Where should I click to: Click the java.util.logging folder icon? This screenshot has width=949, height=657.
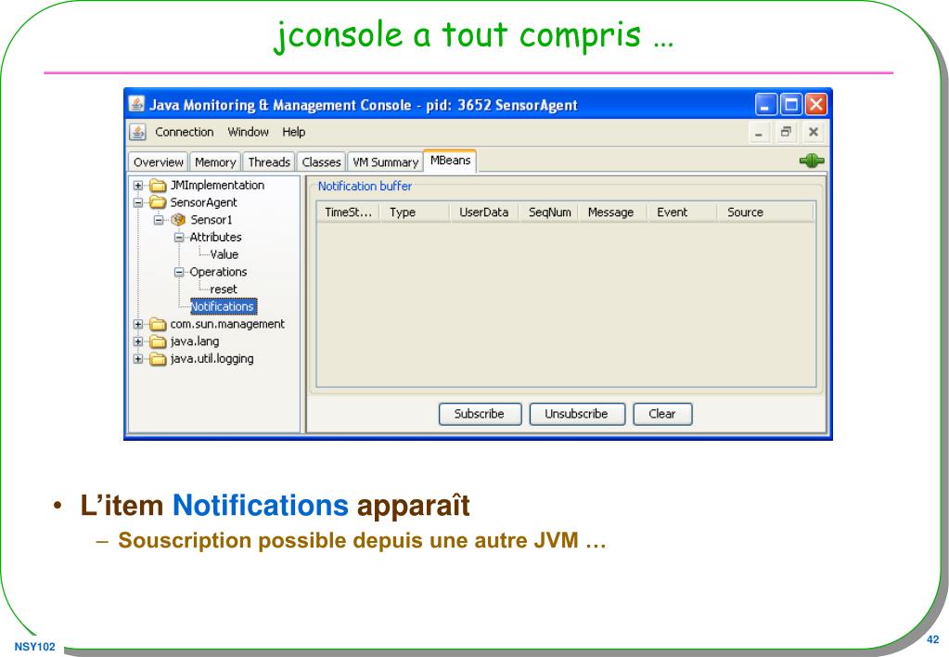click(158, 359)
